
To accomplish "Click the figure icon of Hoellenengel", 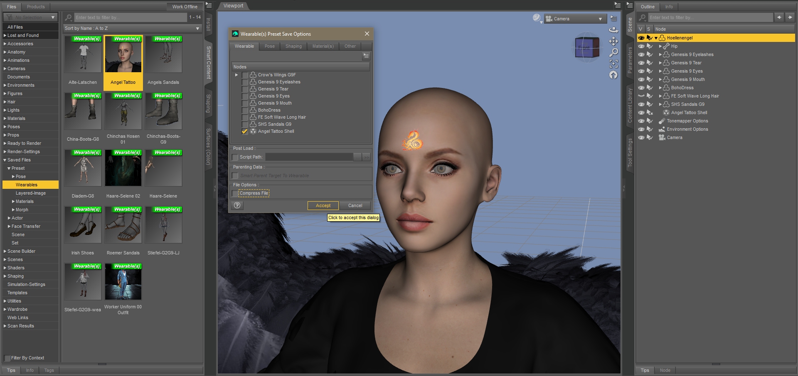I will pyautogui.click(x=662, y=38).
